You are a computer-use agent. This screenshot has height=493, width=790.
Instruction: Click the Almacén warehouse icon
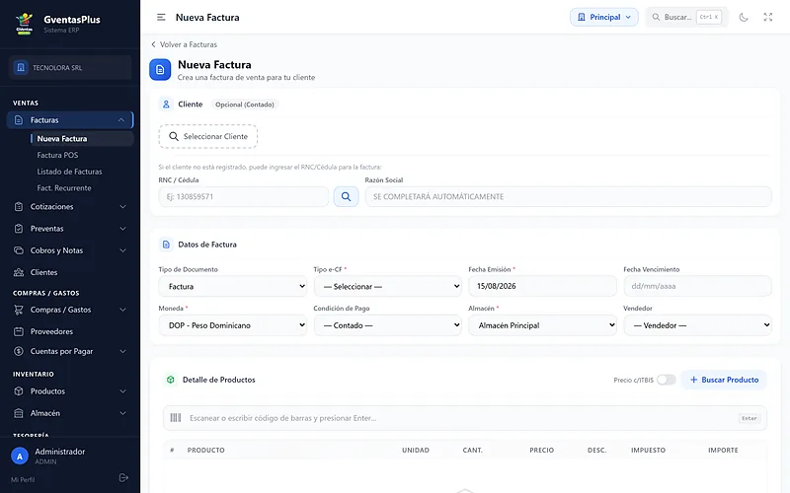tap(19, 413)
